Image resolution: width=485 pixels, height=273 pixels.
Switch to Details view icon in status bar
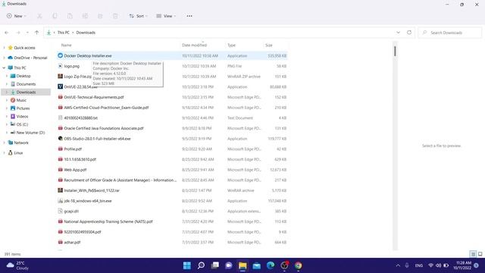(473, 254)
